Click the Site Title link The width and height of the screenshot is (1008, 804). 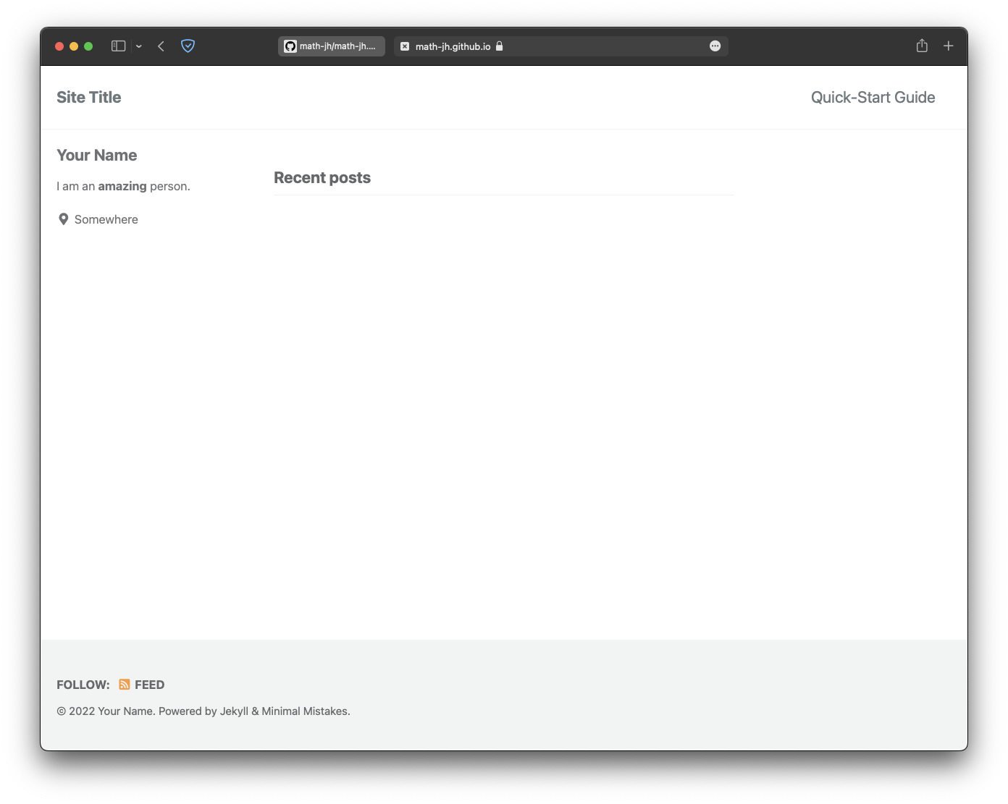[89, 97]
